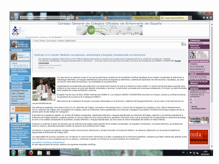
Task: Open Revista Enfermería Facultativa banner
Action: 20,65
